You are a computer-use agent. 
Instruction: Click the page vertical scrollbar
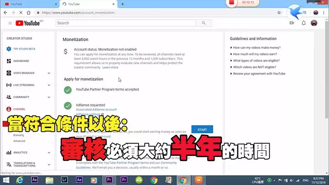327,69
